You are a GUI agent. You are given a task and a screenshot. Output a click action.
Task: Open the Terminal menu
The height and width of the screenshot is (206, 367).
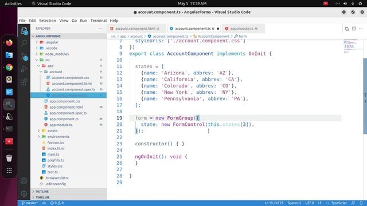(x=99, y=21)
